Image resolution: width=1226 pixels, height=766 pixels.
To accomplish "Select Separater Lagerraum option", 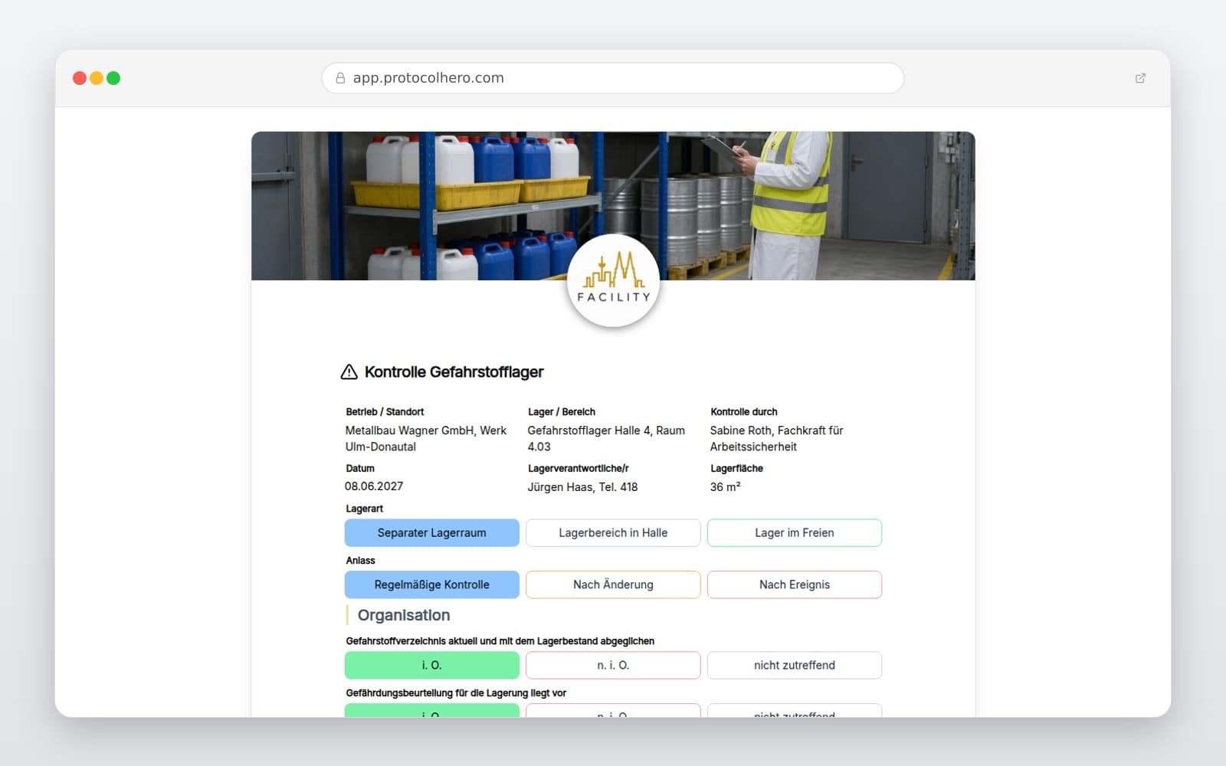I will [432, 533].
